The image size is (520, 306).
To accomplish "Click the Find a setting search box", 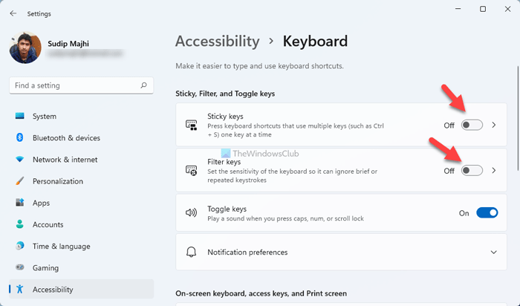I will point(74,86).
